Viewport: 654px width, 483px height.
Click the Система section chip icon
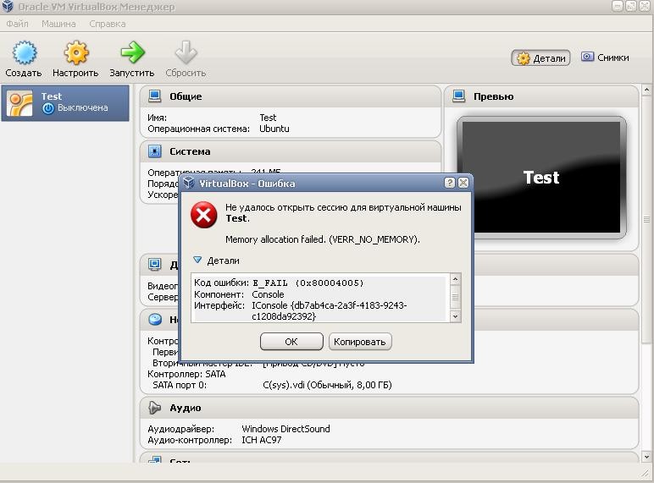[155, 151]
